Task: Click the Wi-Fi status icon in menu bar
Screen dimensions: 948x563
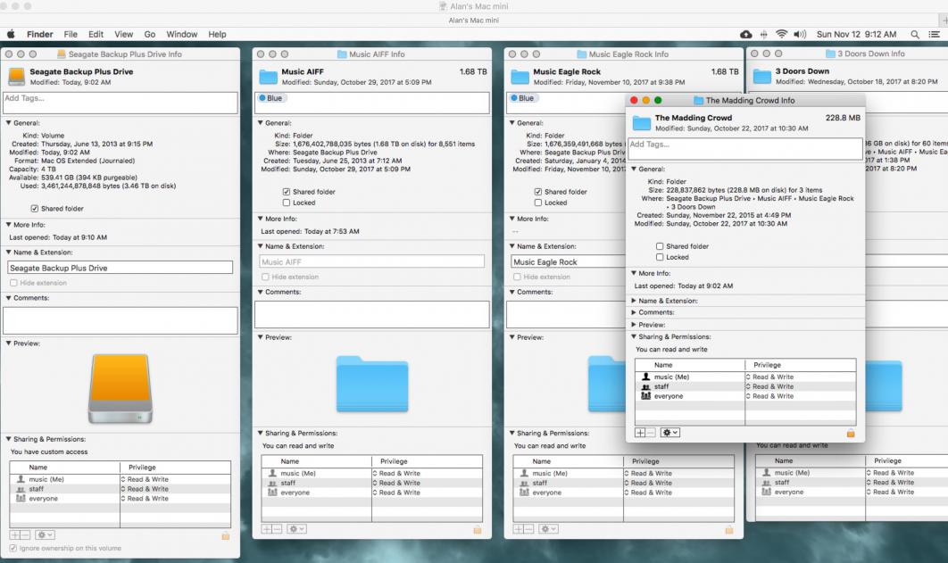Action: pyautogui.click(x=782, y=34)
